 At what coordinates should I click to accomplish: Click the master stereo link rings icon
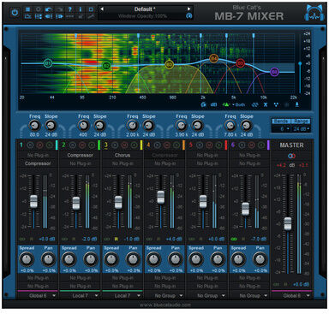click(291, 156)
